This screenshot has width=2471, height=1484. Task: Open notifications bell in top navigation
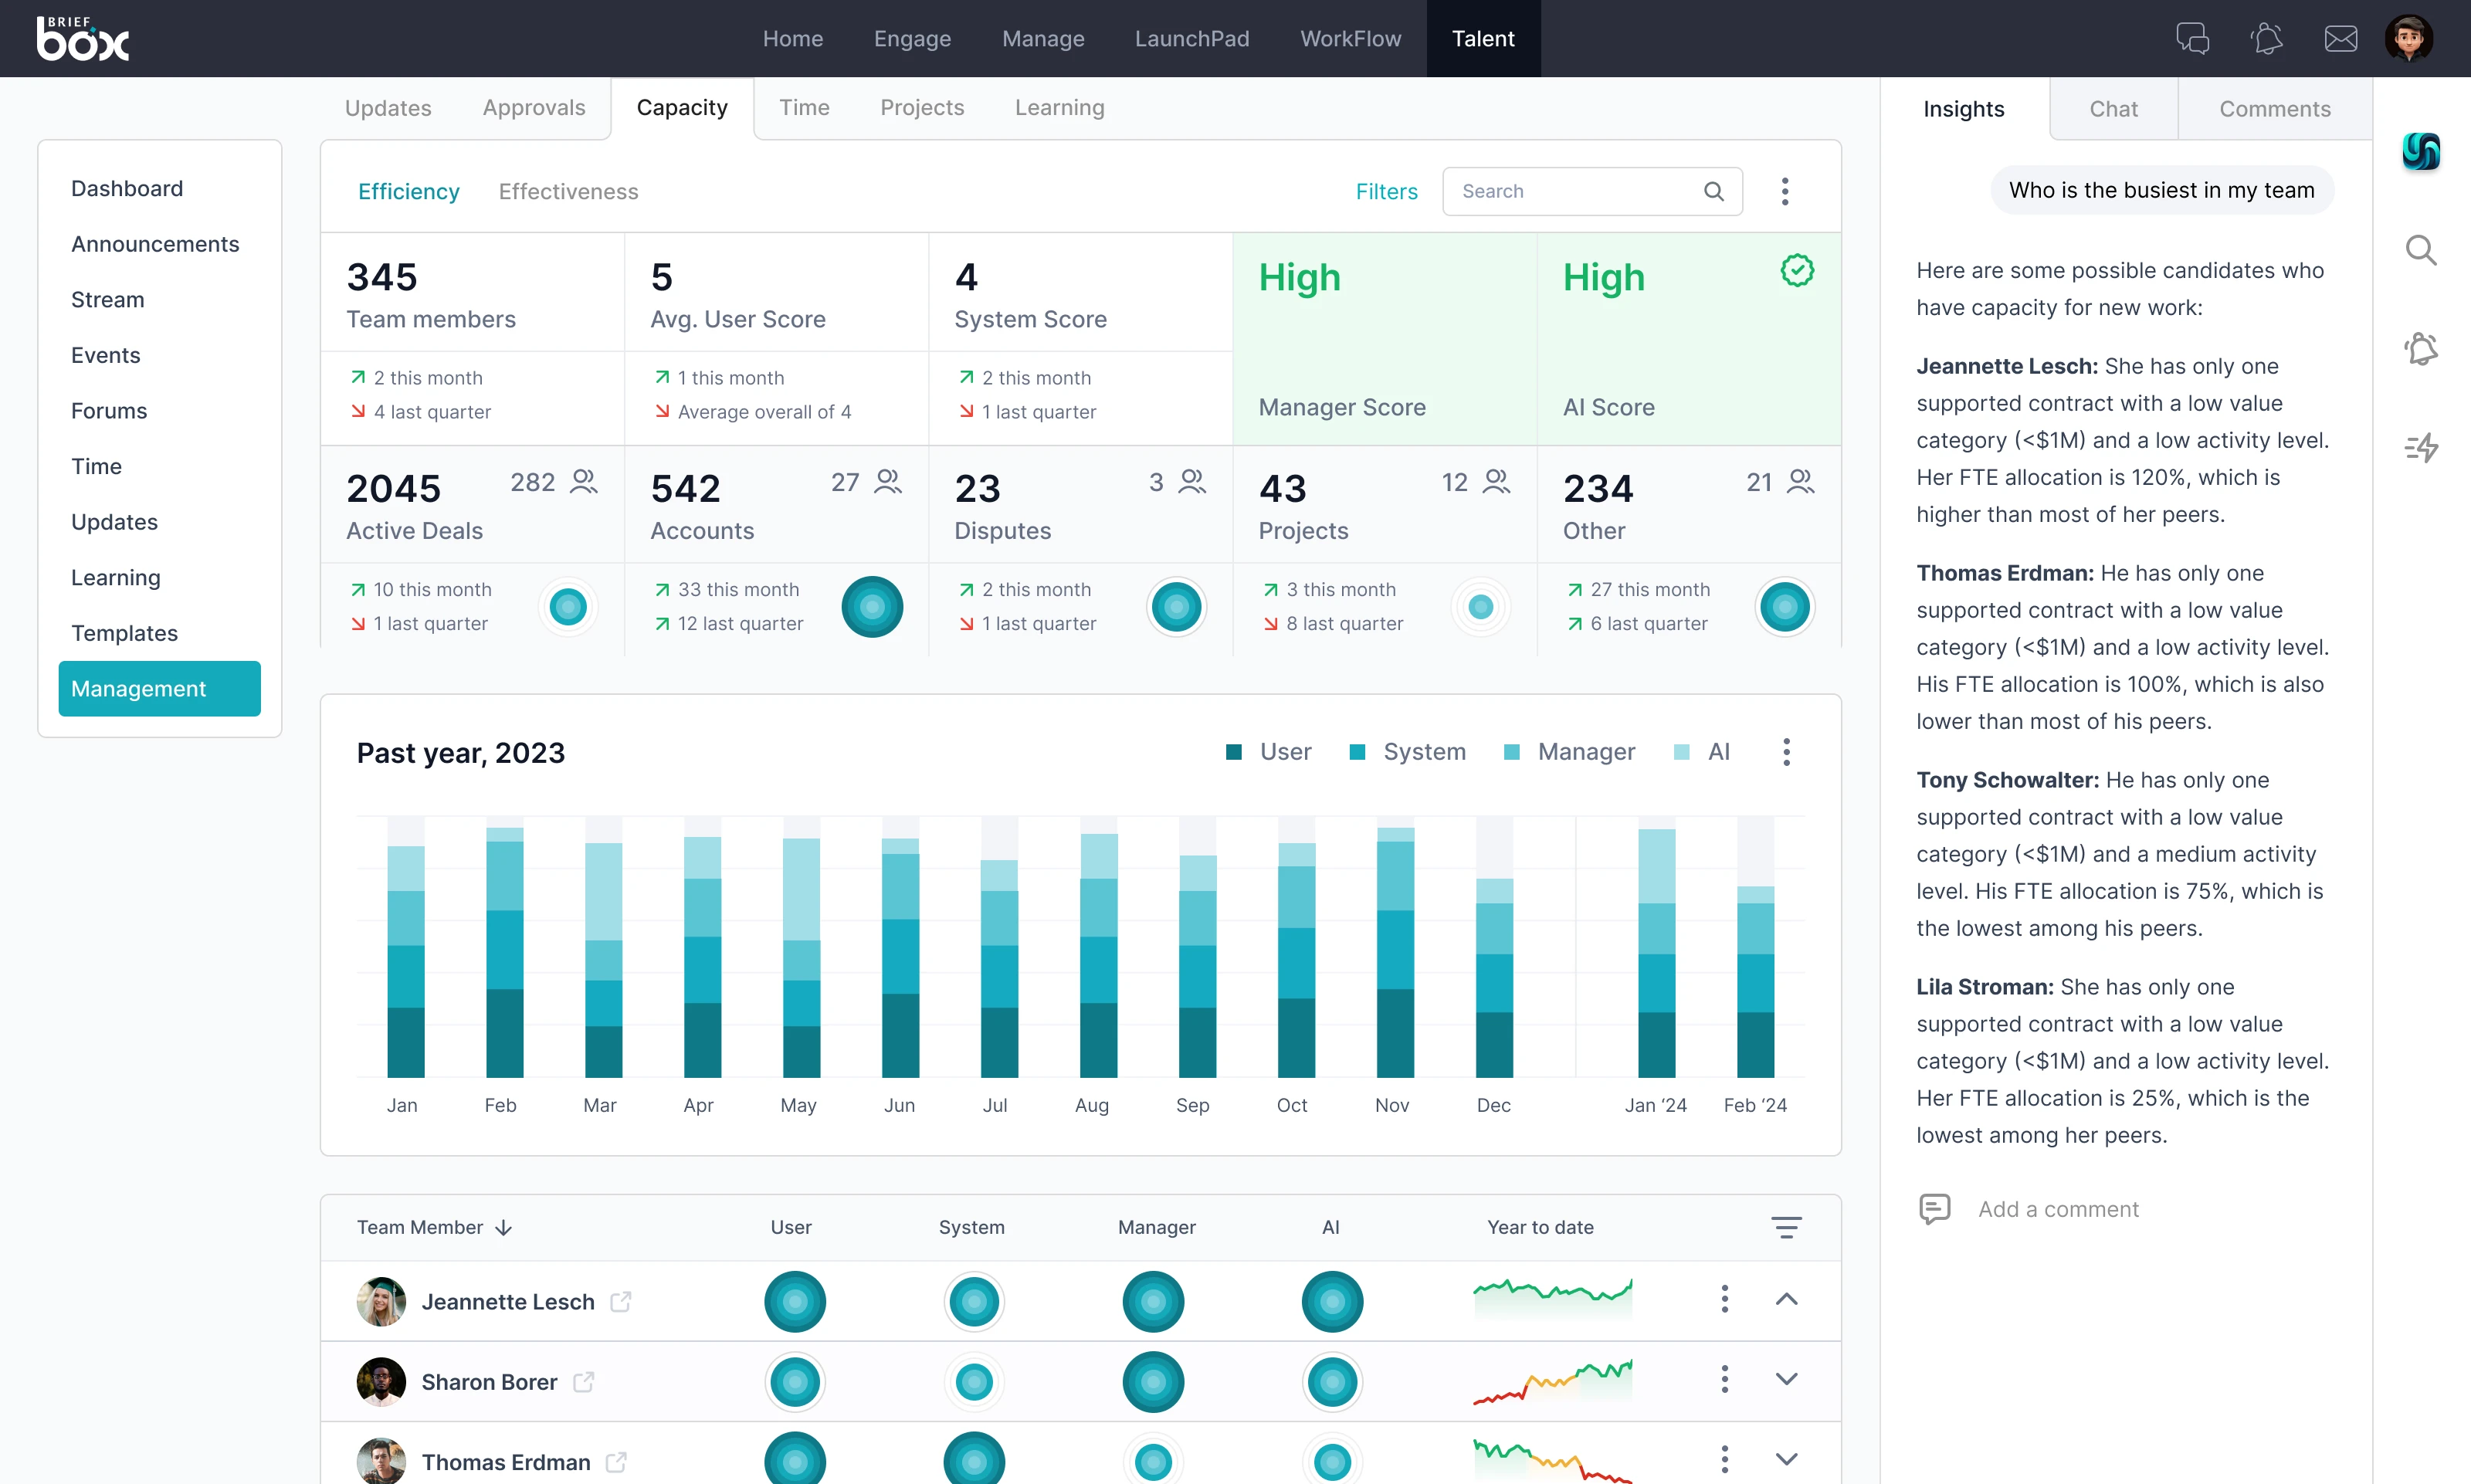2266,39
